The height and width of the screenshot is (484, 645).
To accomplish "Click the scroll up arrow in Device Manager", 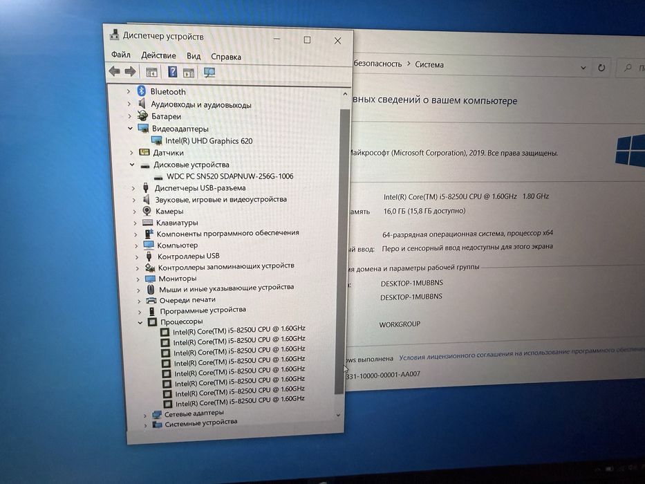I will coord(345,94).
